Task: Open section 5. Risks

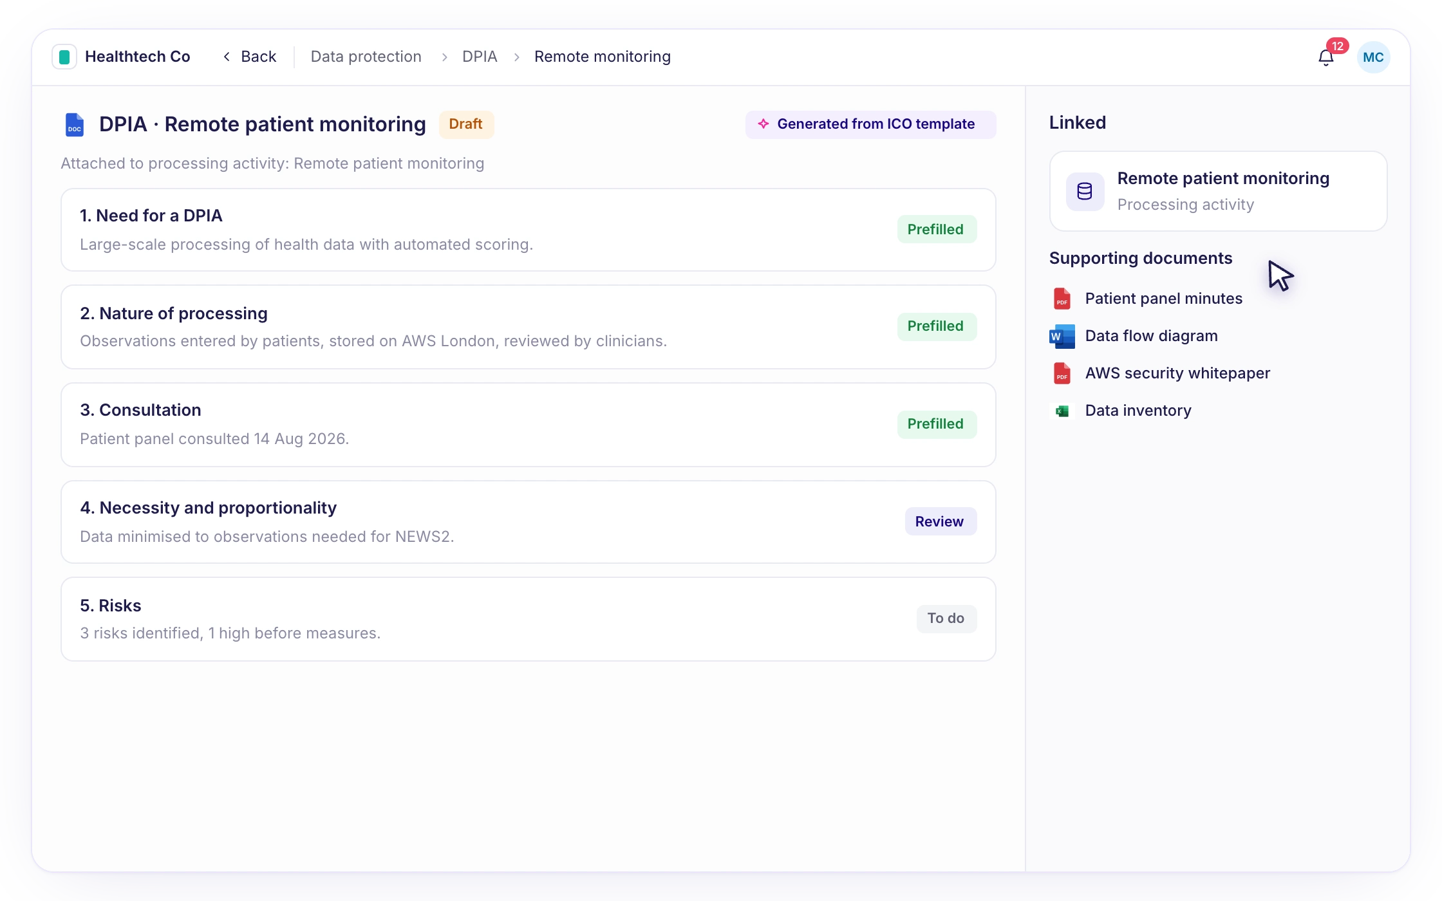Action: pyautogui.click(x=528, y=619)
